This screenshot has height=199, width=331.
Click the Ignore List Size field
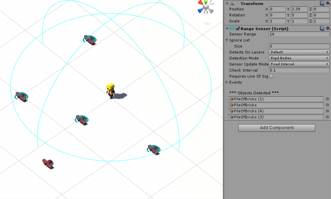[299, 46]
